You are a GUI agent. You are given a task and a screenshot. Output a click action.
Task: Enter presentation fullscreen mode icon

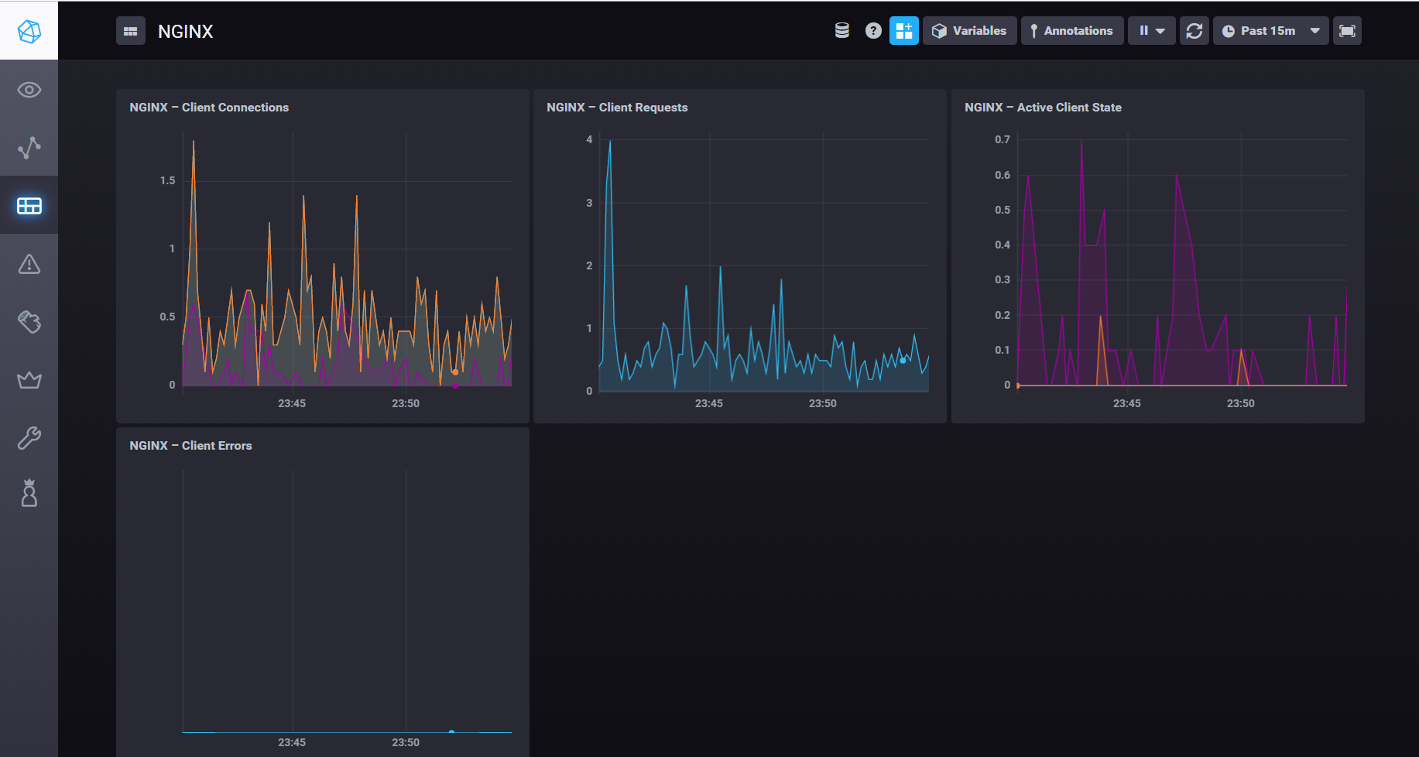(1347, 31)
